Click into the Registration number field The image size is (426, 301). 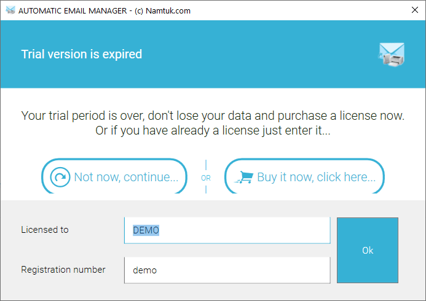[227, 270]
